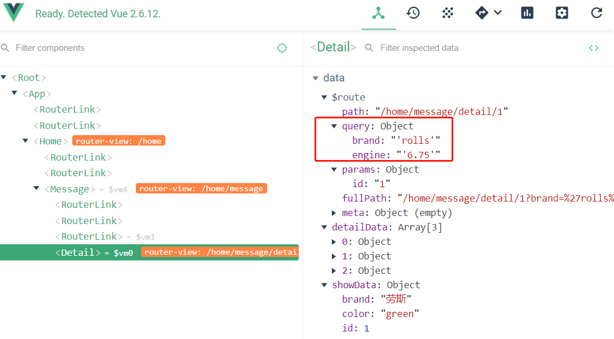Viewport: 614px width, 339px height.
Task: Open the Settings tab icon
Action: [562, 13]
